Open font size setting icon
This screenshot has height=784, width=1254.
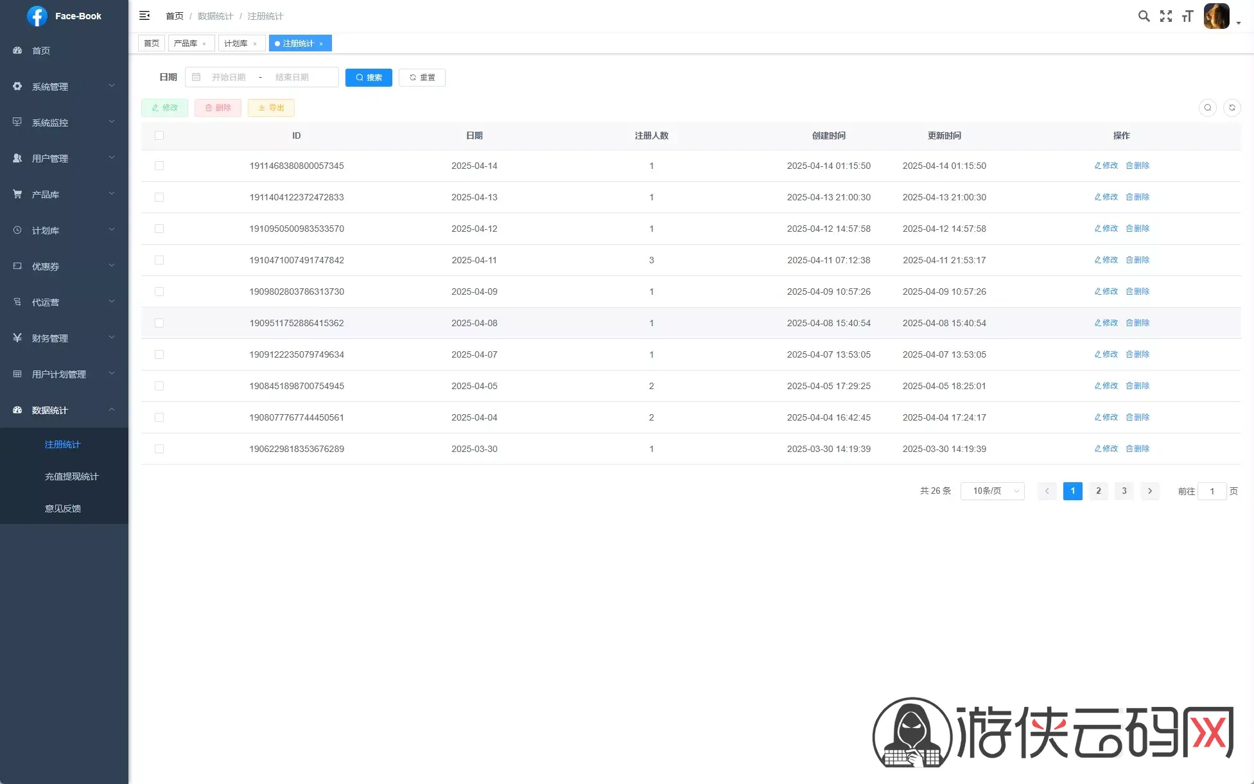(x=1187, y=16)
